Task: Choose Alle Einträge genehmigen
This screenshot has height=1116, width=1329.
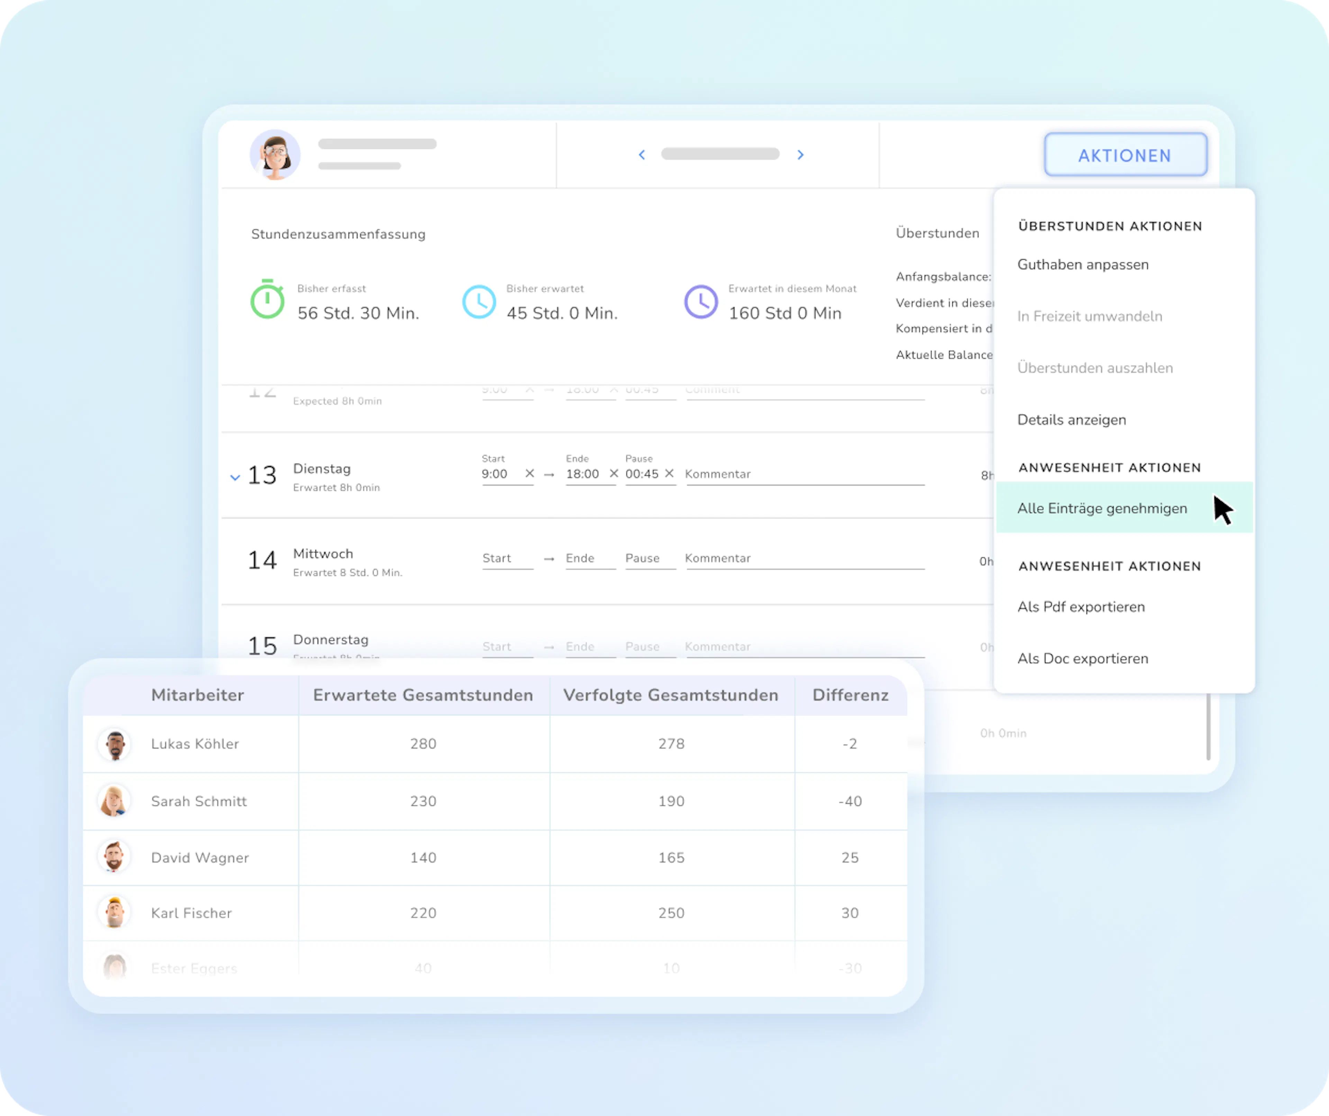Action: [x=1102, y=508]
